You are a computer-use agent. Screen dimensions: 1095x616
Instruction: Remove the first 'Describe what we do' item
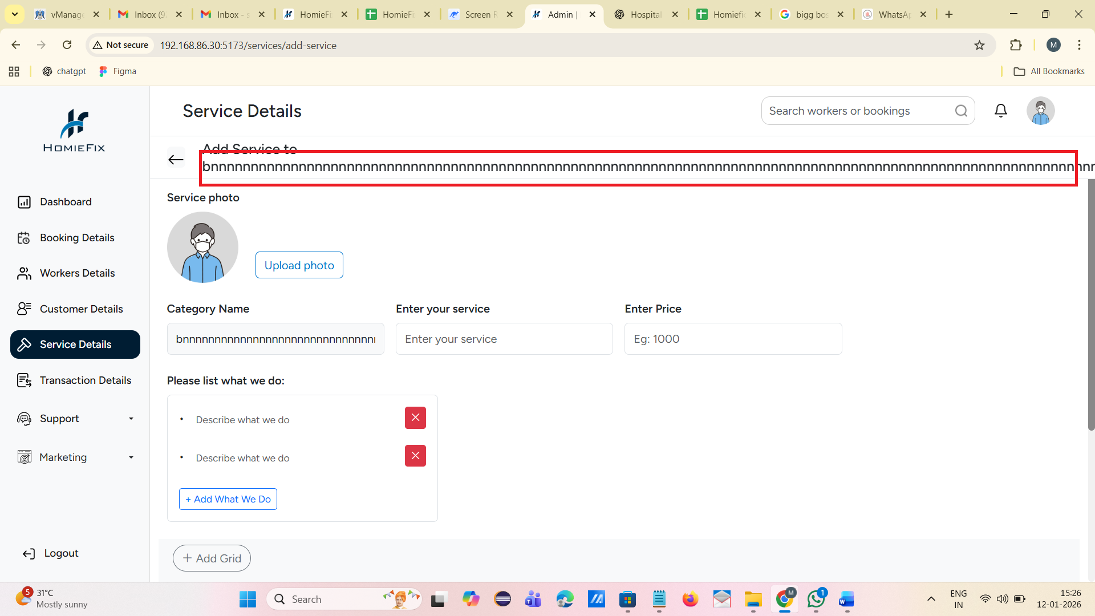pyautogui.click(x=415, y=418)
